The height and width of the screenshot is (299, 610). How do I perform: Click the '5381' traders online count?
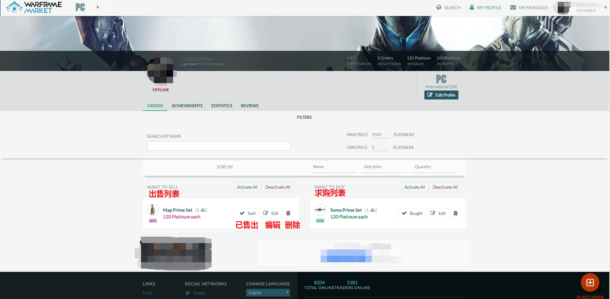tap(352, 283)
